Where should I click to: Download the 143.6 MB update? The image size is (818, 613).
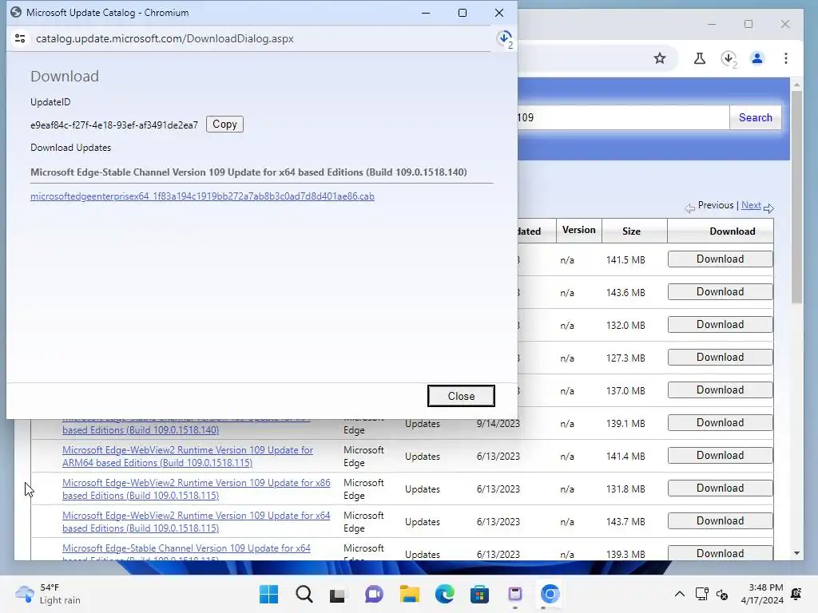(x=720, y=292)
